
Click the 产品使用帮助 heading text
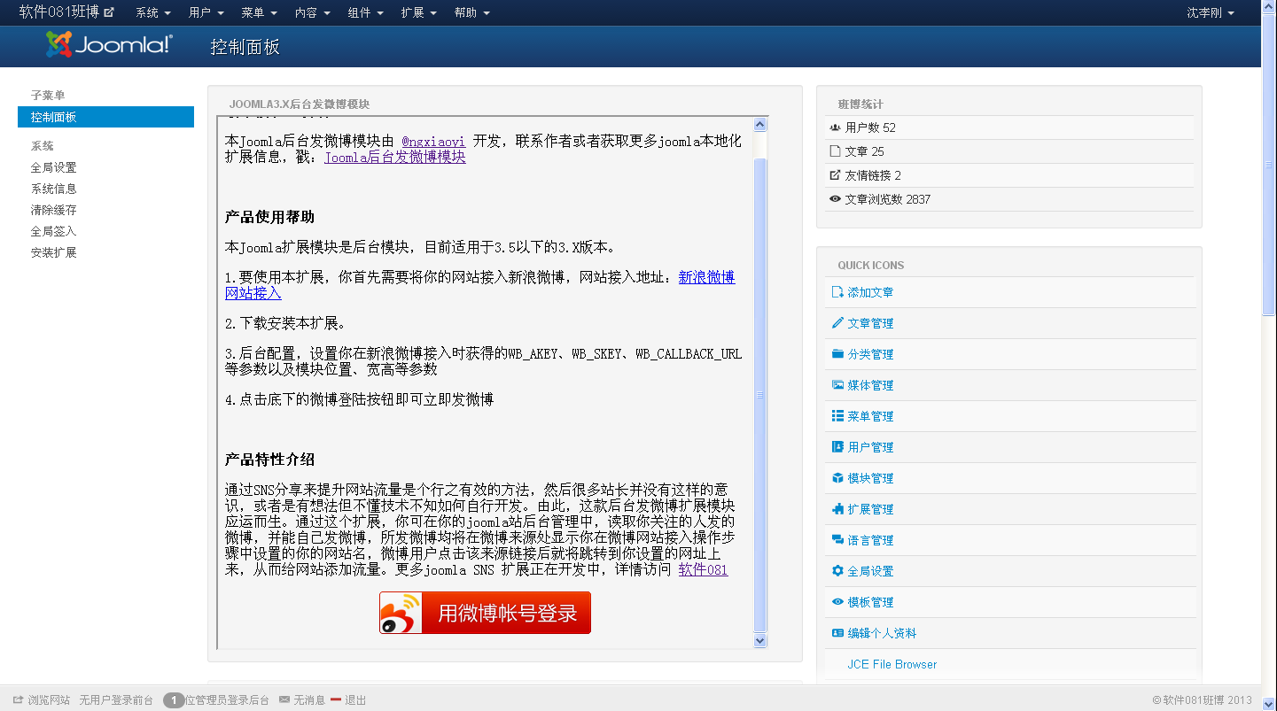coord(269,217)
